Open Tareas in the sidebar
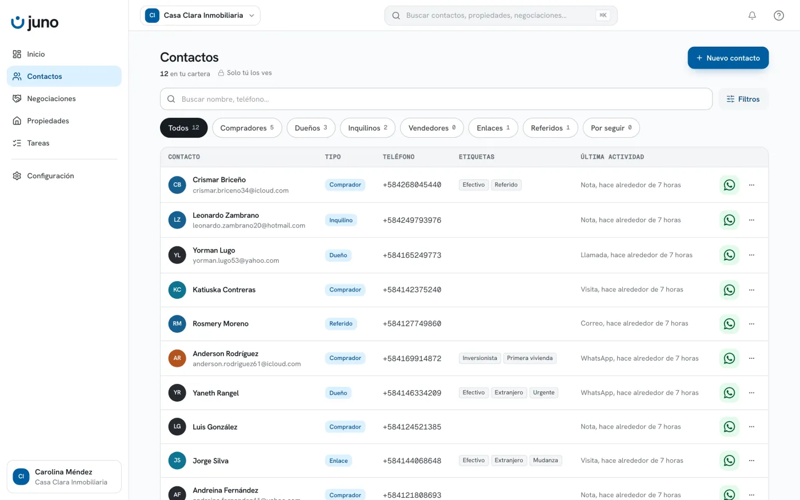Screen dimensions: 800x500 coord(64,143)
